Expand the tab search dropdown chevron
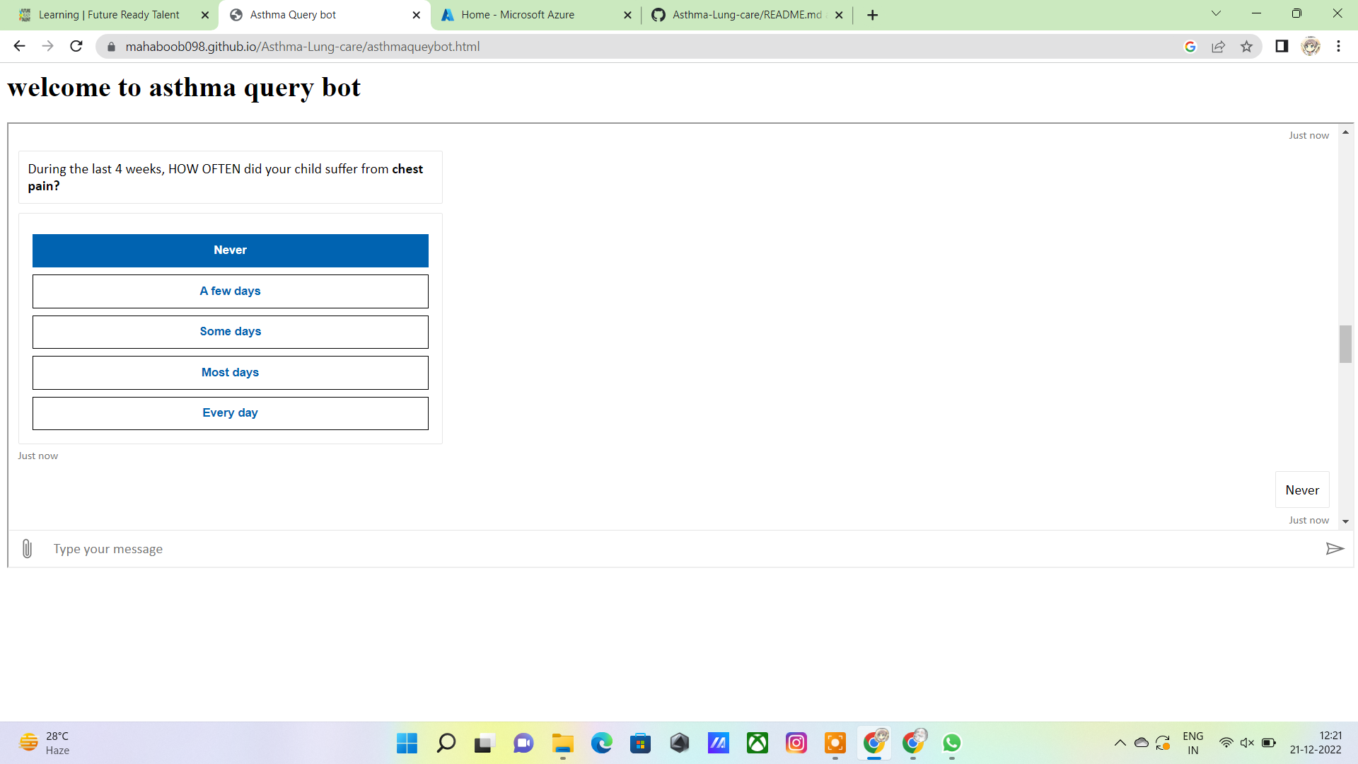The image size is (1358, 764). [x=1216, y=13]
